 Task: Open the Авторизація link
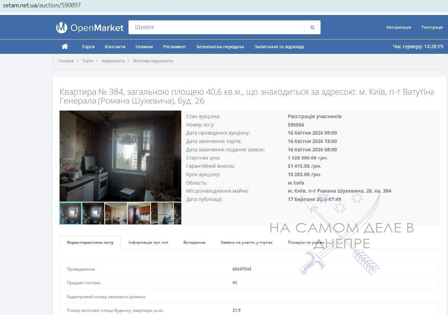[x=398, y=27]
